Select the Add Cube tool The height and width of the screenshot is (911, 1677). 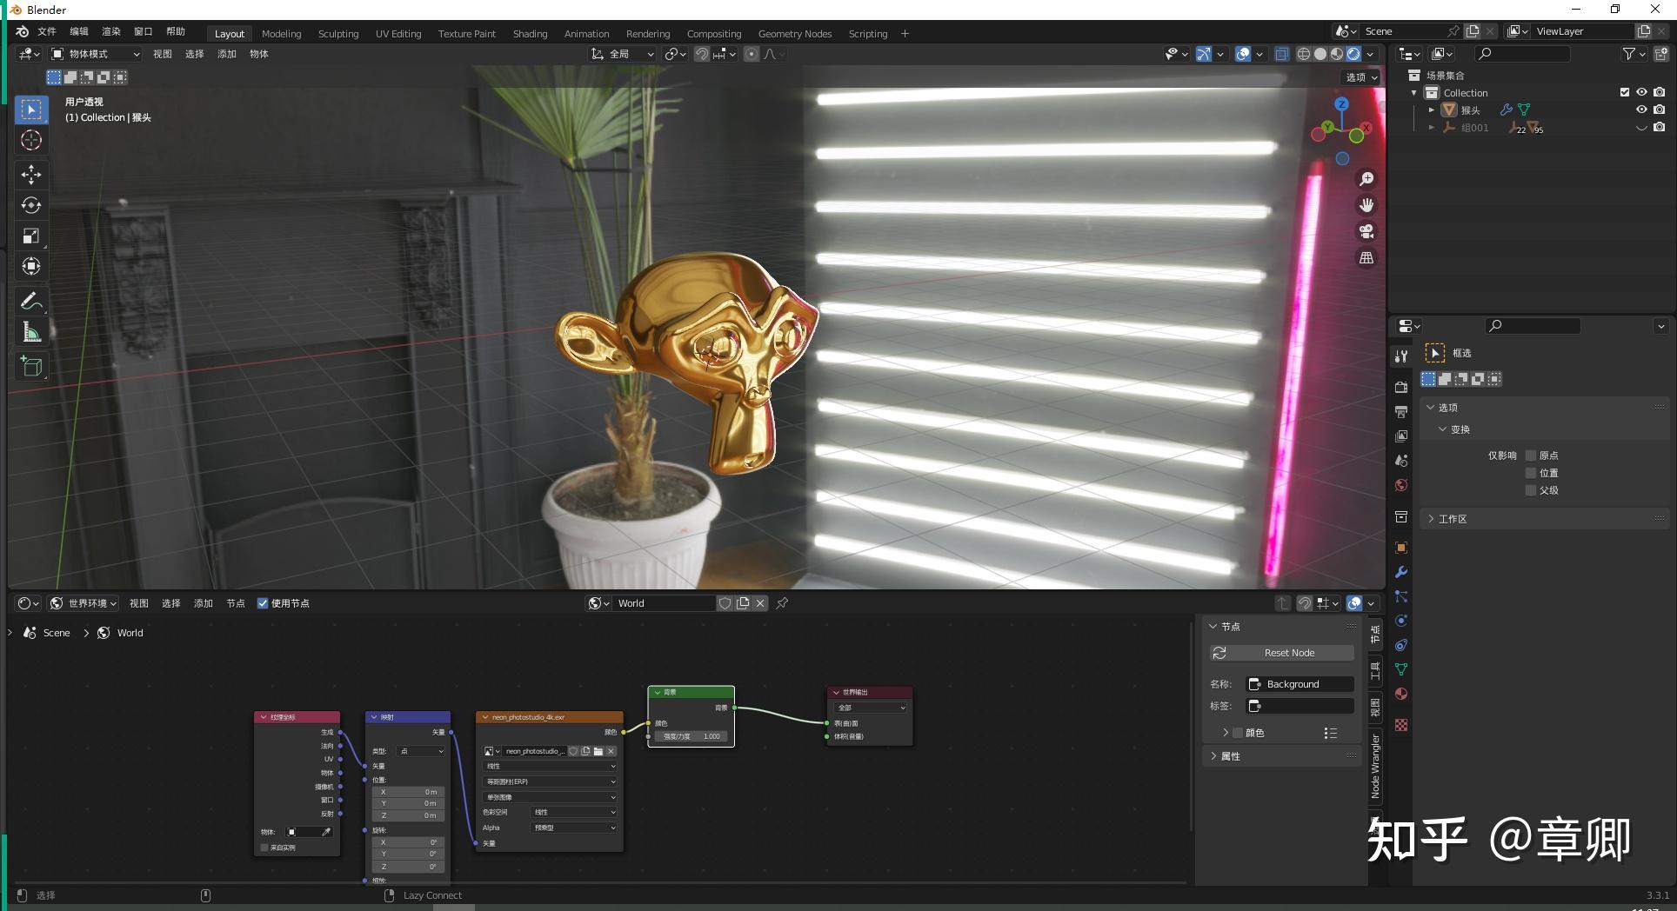(x=31, y=366)
